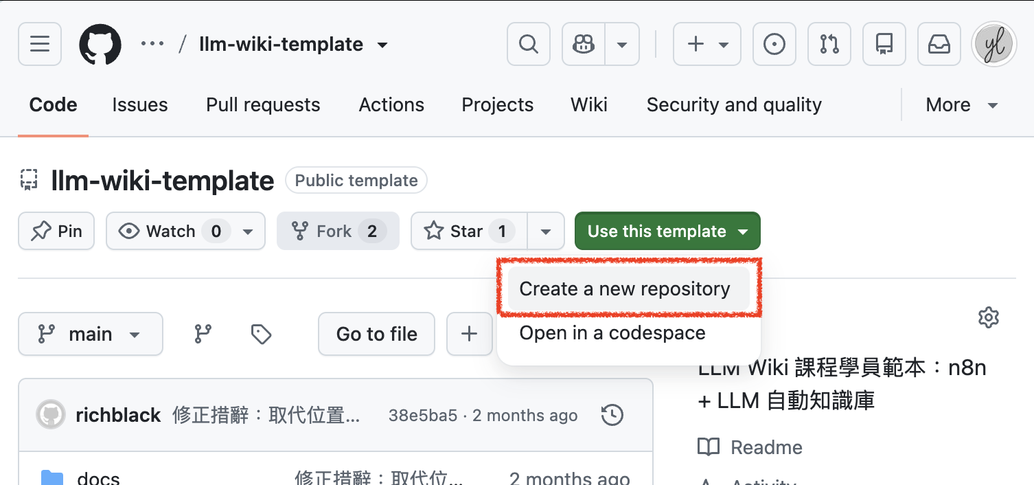Go to GitHub home via Octocat logo
1034x485 pixels.
pos(100,45)
